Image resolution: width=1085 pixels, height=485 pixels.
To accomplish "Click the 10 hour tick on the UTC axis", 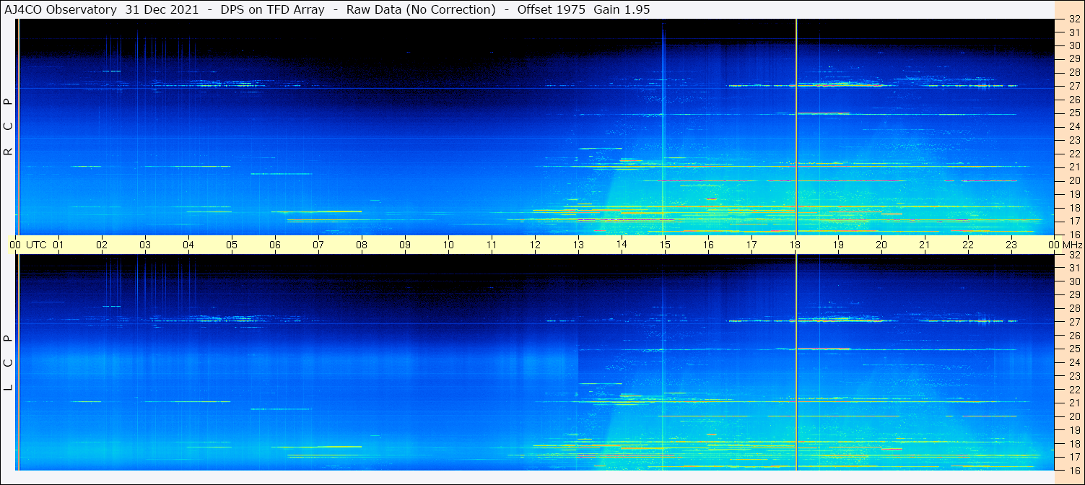I will coord(448,245).
